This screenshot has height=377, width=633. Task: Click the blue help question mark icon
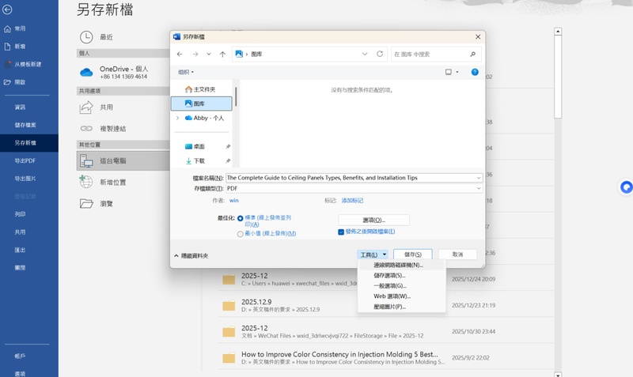point(475,72)
